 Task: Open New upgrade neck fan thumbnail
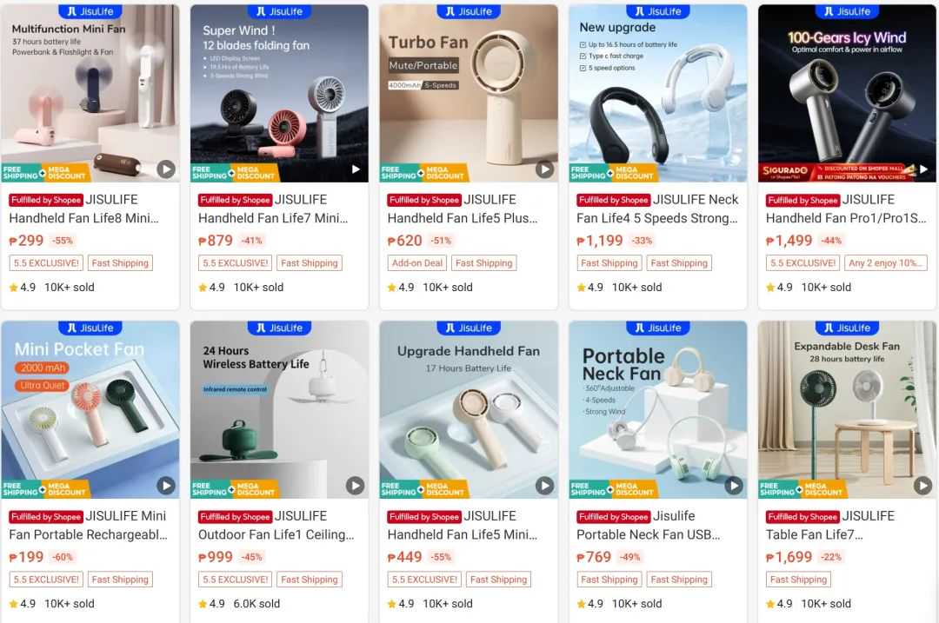[657, 93]
